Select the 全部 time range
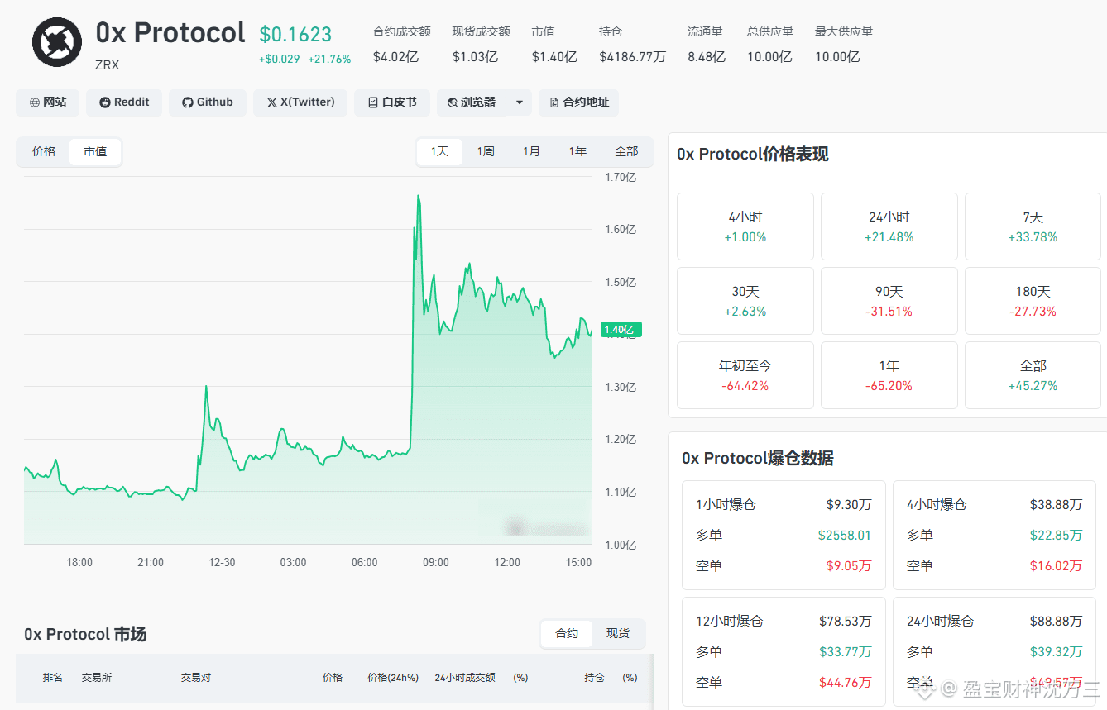 tap(626, 151)
